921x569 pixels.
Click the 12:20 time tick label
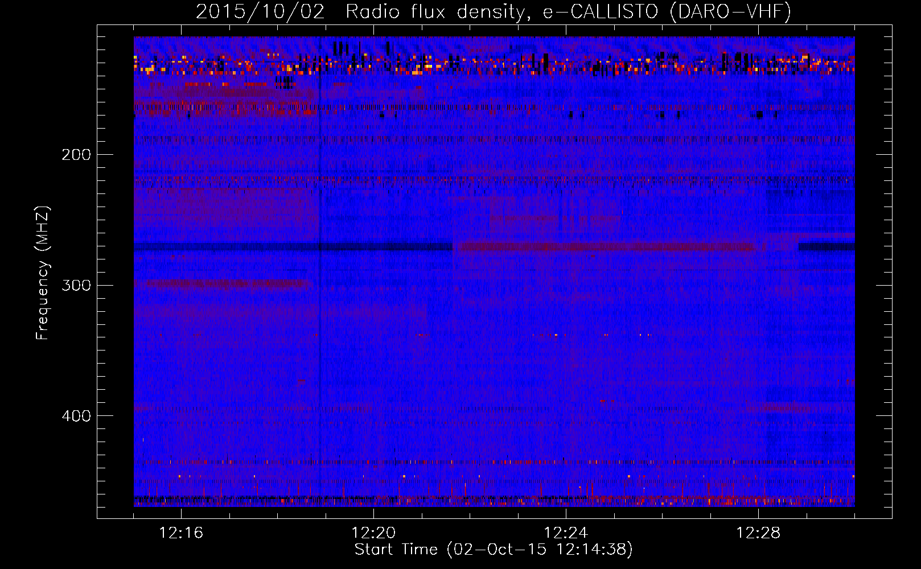point(373,533)
